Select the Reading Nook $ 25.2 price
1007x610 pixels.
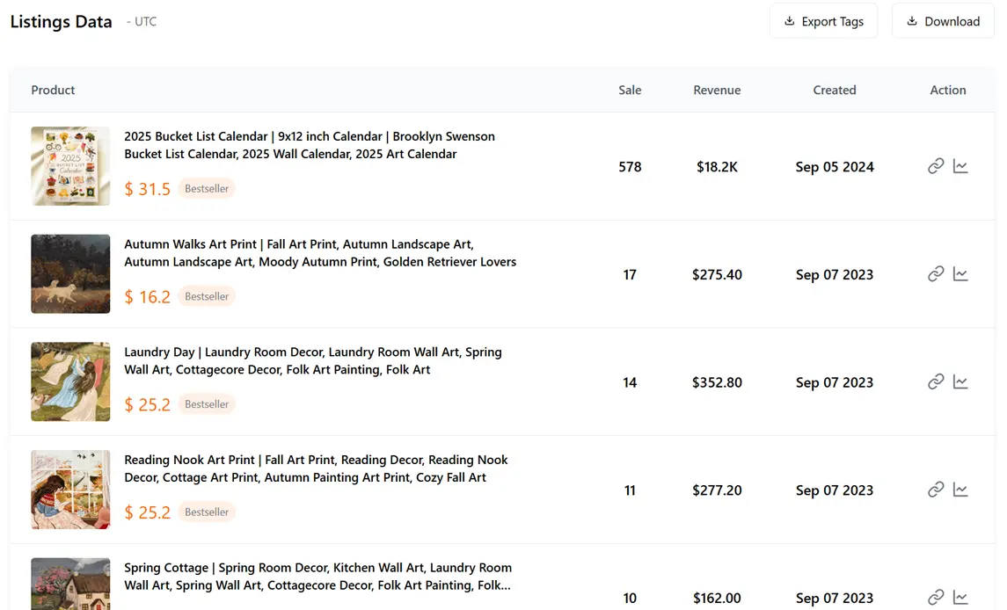(x=147, y=512)
